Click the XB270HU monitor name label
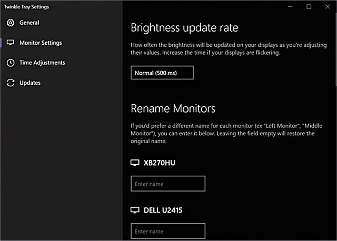This screenshot has height=241, width=337. pos(160,163)
